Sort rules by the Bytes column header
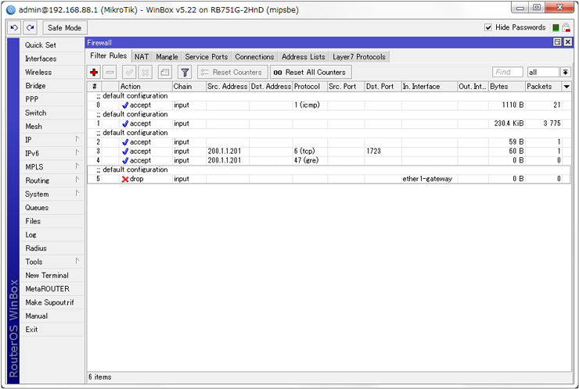This screenshot has height=389, width=579. [505, 87]
